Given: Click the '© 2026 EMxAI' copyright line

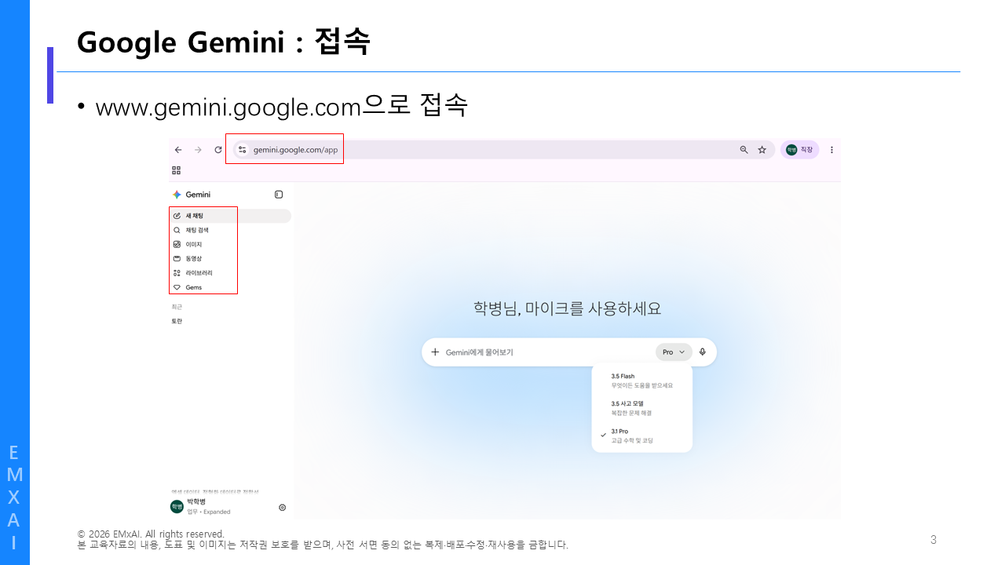Looking at the screenshot, I should [151, 534].
